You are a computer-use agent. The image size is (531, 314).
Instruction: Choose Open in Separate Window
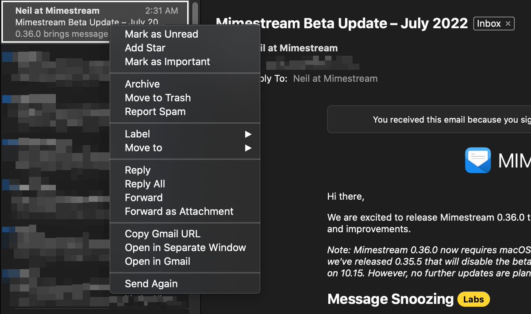tap(185, 247)
